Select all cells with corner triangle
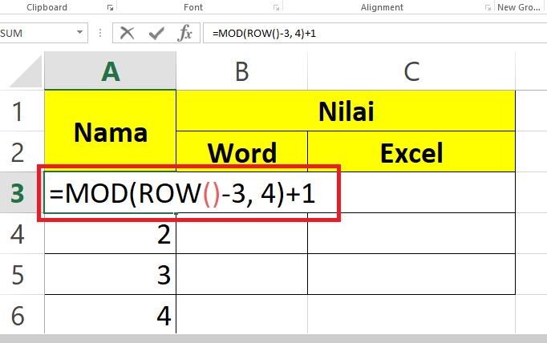This screenshot has height=343, width=547. pos(26,71)
